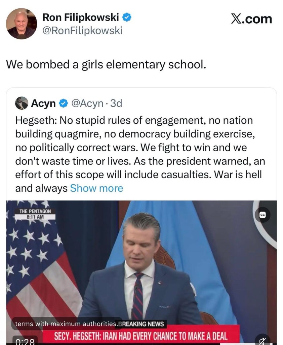Open the Ron Filipkowski display name
This screenshot has height=345, width=283.
pyautogui.click(x=81, y=17)
